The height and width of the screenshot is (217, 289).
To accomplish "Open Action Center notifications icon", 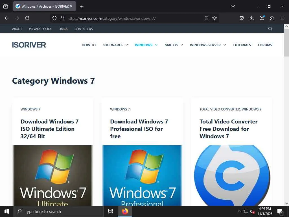I will [x=280, y=211].
